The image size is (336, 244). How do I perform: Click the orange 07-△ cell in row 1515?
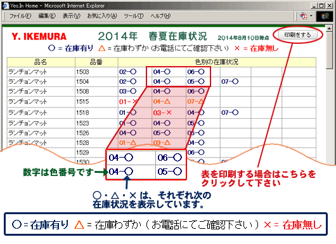pos(195,102)
